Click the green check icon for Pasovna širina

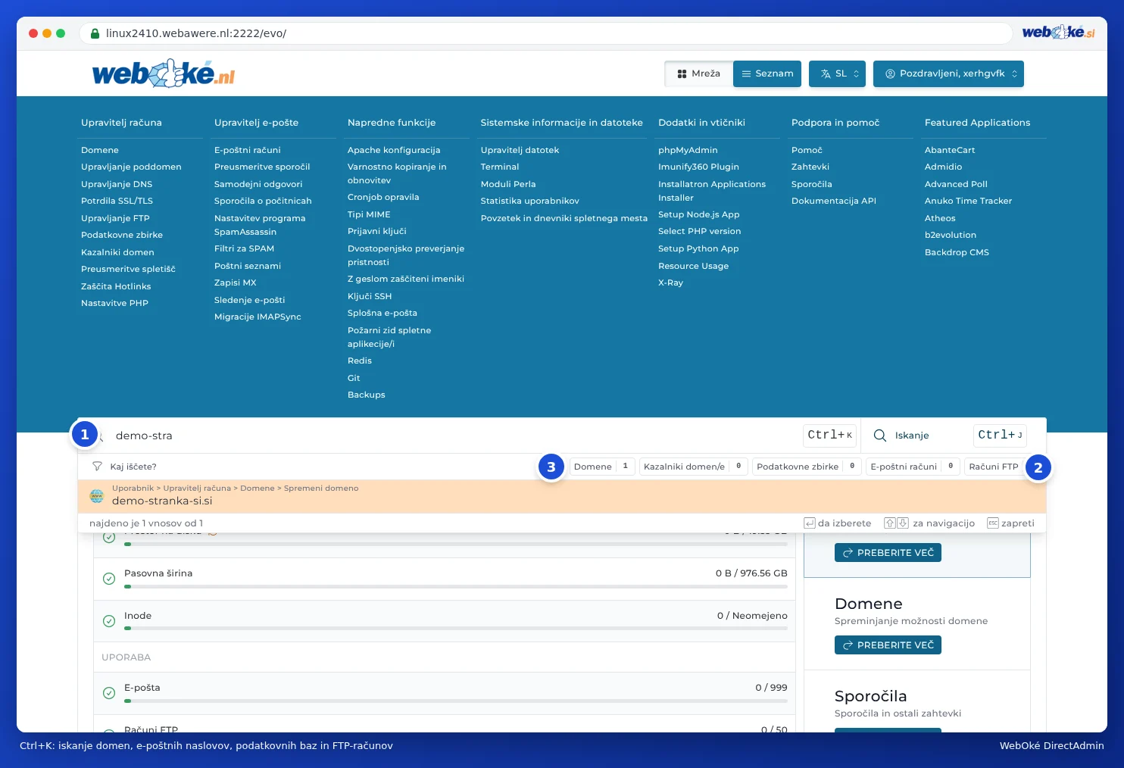point(109,579)
